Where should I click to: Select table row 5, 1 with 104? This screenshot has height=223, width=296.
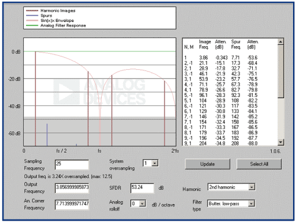(x=221, y=101)
